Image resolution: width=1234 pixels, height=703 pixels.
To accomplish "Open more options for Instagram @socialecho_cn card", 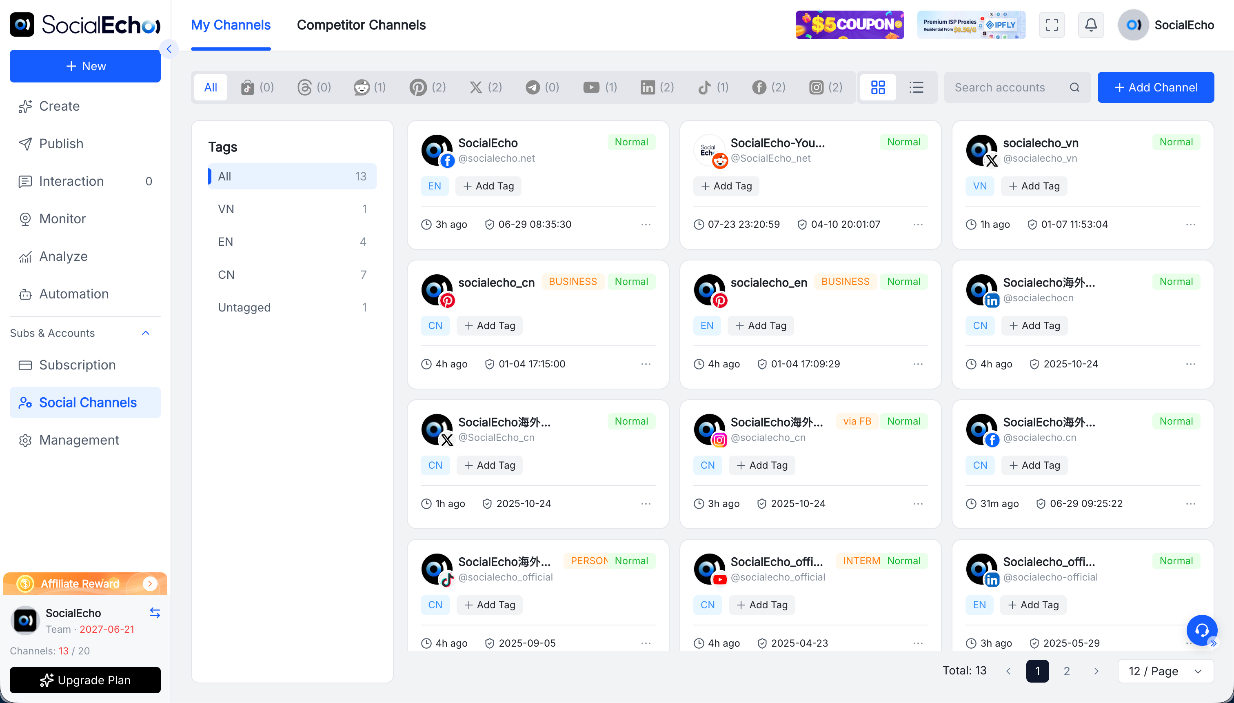I will tap(918, 504).
